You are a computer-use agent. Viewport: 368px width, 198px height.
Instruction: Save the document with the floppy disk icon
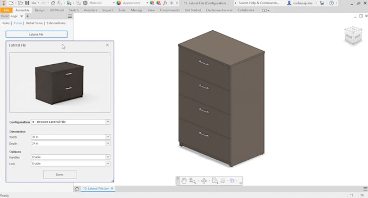click(x=27, y=3)
